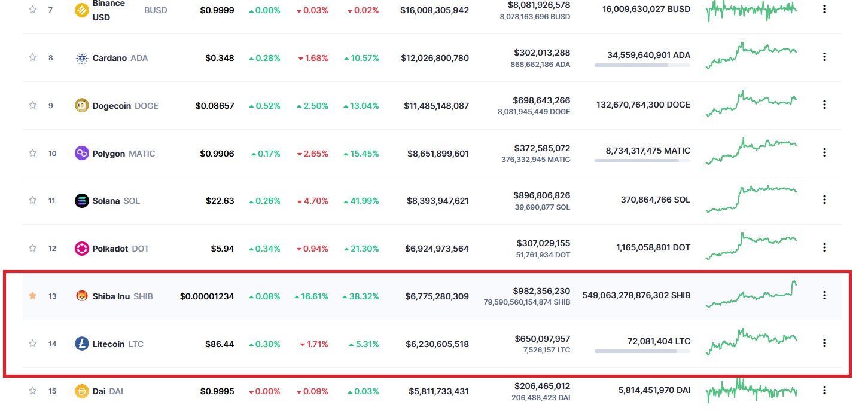859x414 pixels.
Task: Show more options for Polygon
Action: pyautogui.click(x=824, y=152)
